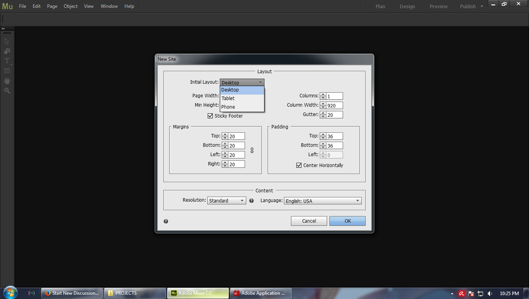The width and height of the screenshot is (529, 299).
Task: Click the Avira tray icon
Action: coord(462,294)
